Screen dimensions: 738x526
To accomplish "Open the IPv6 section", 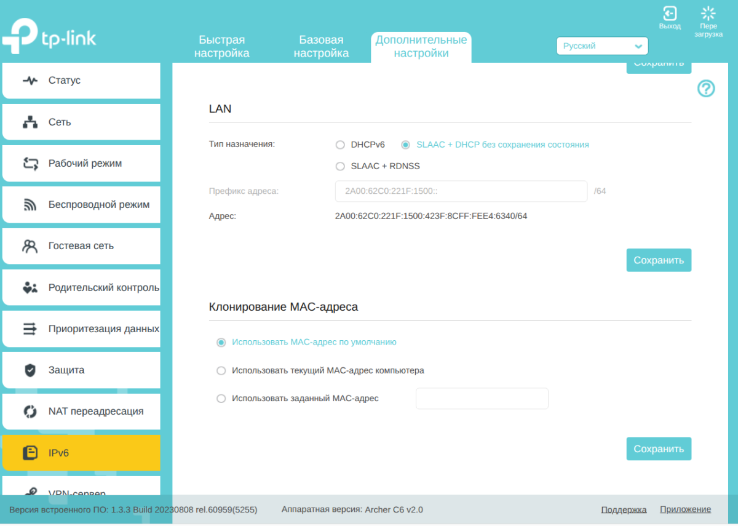I will 81,453.
